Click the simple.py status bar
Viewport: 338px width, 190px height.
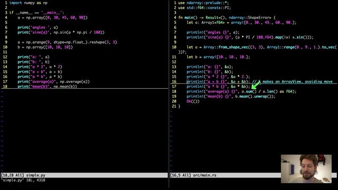84,175
